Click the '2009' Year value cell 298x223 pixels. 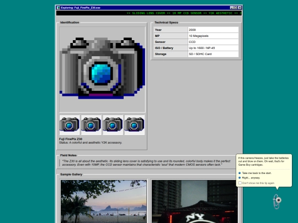[213, 30]
